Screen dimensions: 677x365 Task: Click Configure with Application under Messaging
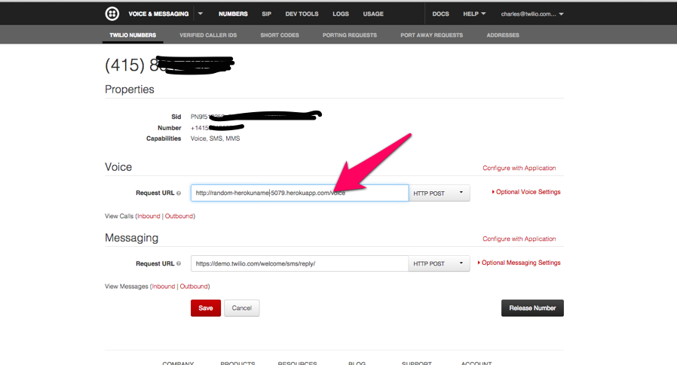[519, 239]
